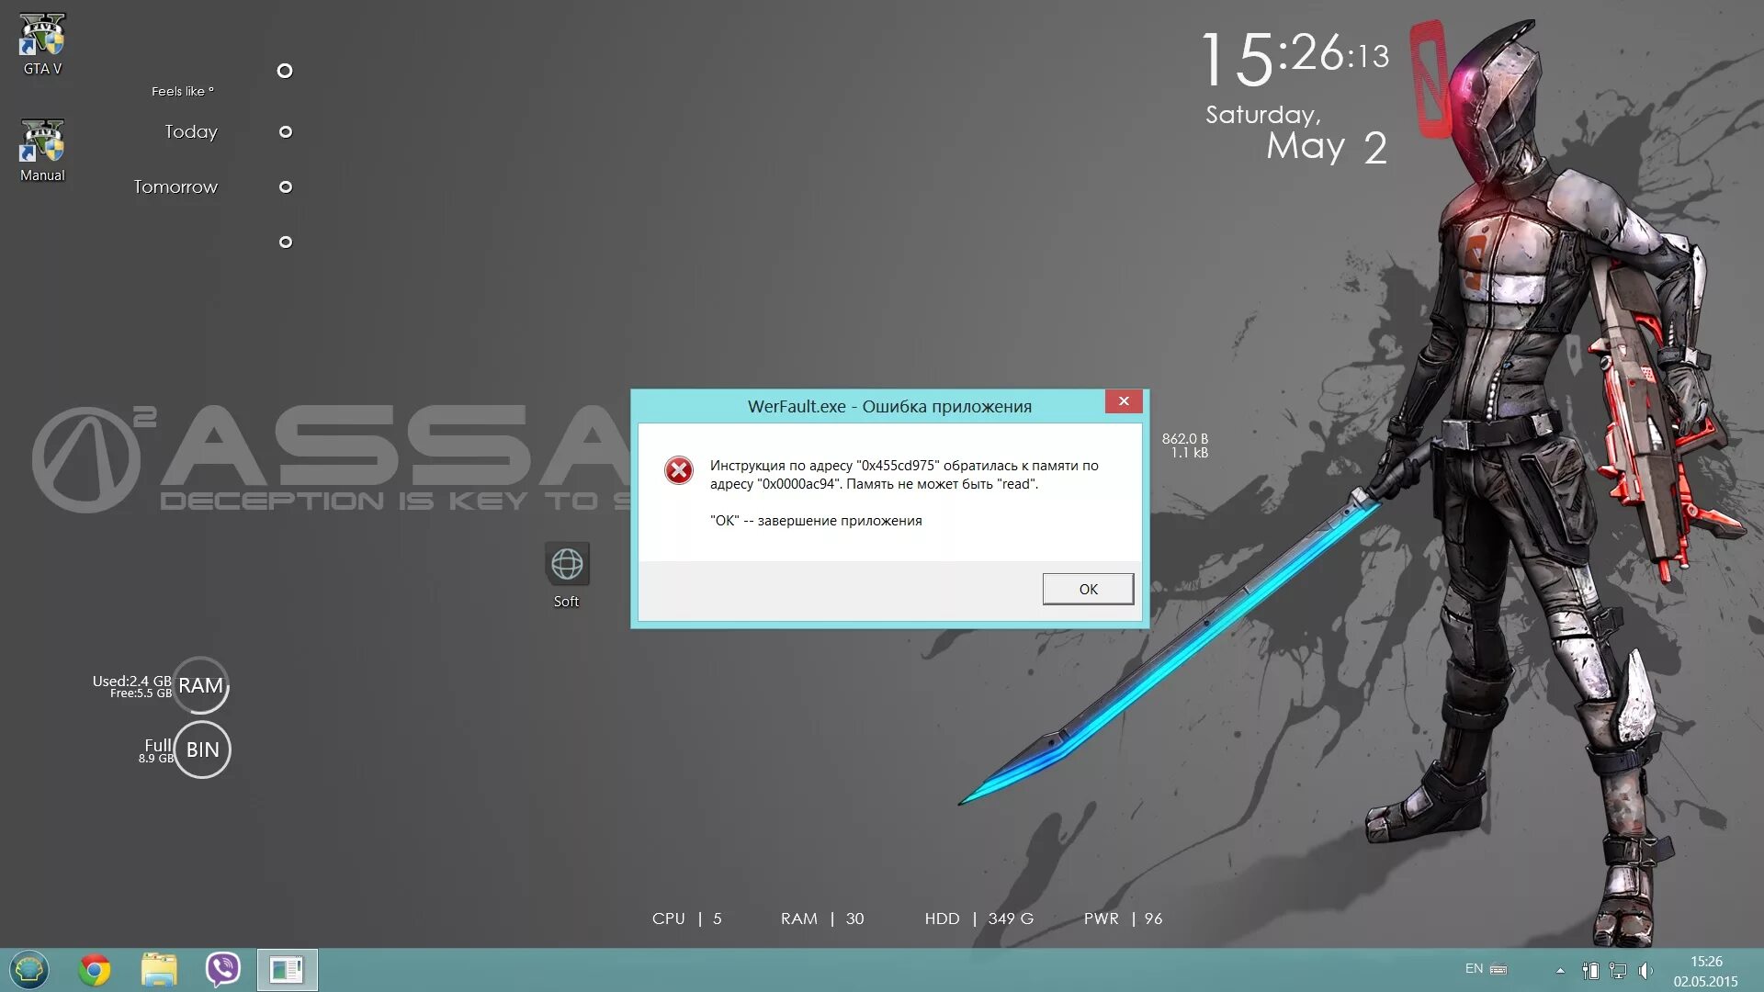Show hidden tray icons arrow
Screen dimensions: 1764x992
tap(1560, 971)
